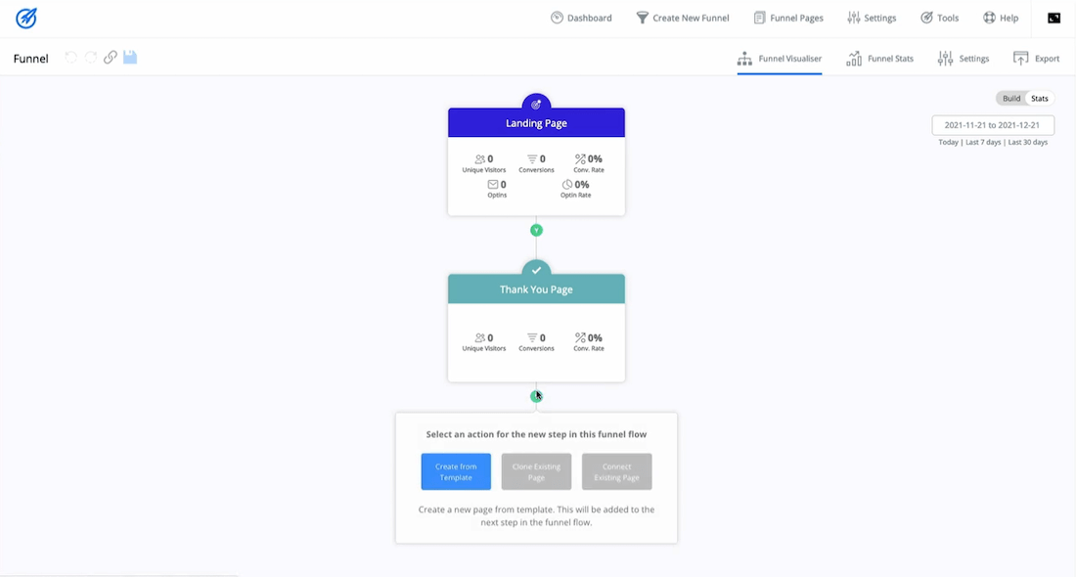The height and width of the screenshot is (577, 1076).
Task: Click the Optins envelope icon
Action: [x=493, y=184]
